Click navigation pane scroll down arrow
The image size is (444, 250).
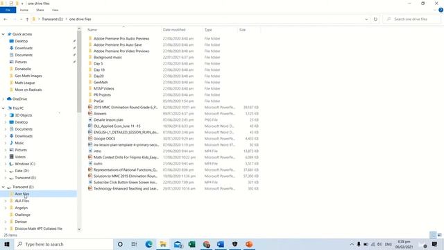79,229
